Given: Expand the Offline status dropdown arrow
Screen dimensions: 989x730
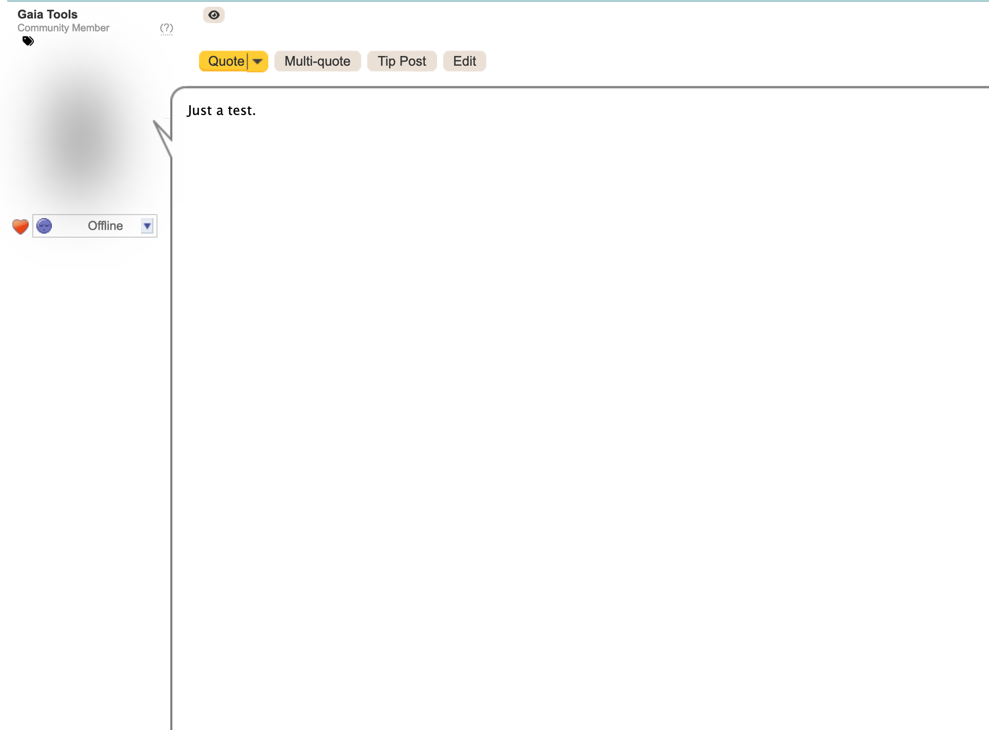Looking at the screenshot, I should [x=147, y=226].
